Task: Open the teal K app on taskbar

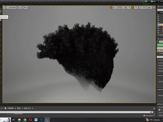Action: [x=36, y=120]
